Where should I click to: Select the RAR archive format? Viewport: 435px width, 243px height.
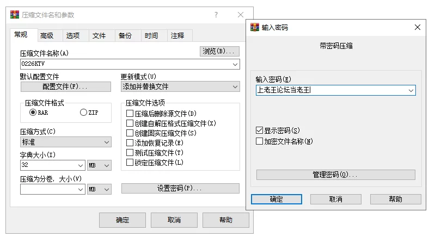point(33,113)
